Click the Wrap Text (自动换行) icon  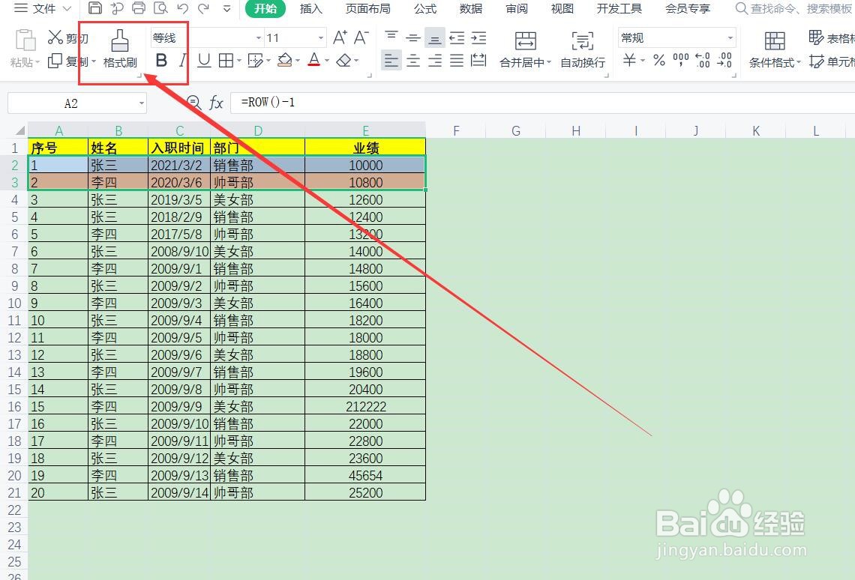582,41
